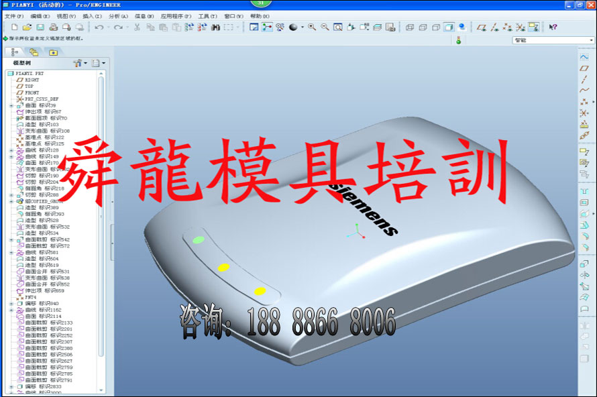Expand the 偏移 标识940 tree node
This screenshot has height=397, width=597.
[x=11, y=304]
